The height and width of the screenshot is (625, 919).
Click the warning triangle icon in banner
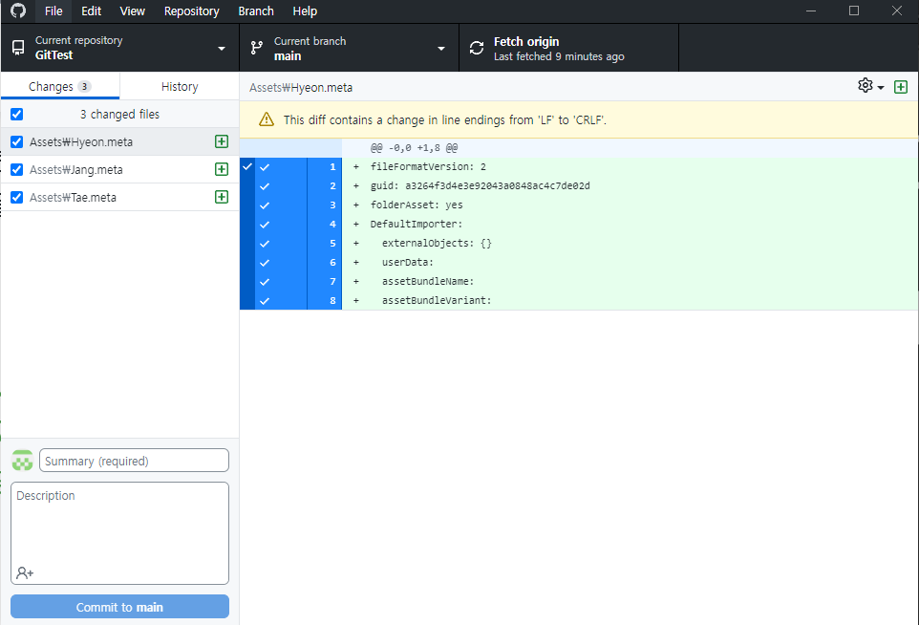coord(267,119)
